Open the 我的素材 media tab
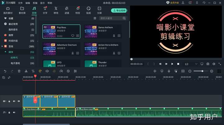Screen dimensions: 224x125 (x=8, y=11)
